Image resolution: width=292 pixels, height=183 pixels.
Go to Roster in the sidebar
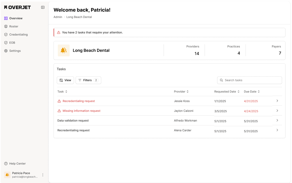tap(14, 26)
